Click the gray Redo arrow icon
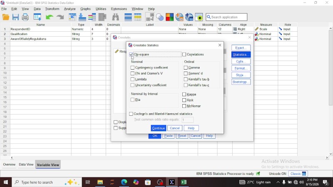This screenshot has width=333, height=187. [60, 17]
